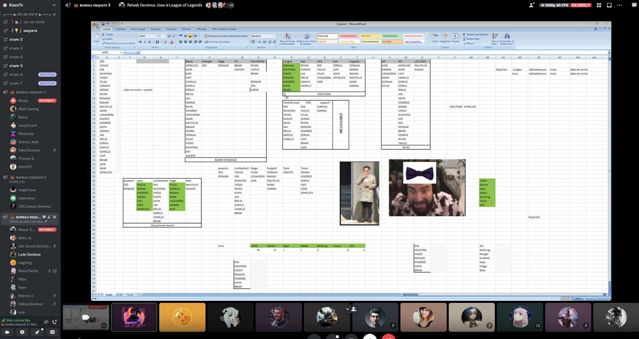Screen dimensions: 639x339
Task: Click the borders icon in Police group
Action: pos(158,42)
